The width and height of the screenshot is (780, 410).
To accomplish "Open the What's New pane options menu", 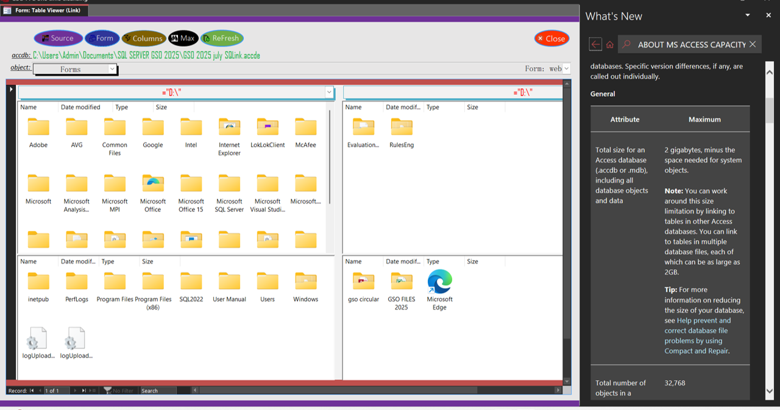I will point(748,15).
